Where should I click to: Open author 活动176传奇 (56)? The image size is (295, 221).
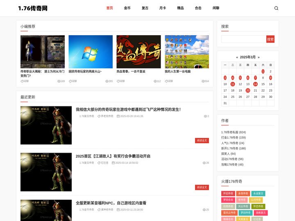pyautogui.click(x=232, y=159)
